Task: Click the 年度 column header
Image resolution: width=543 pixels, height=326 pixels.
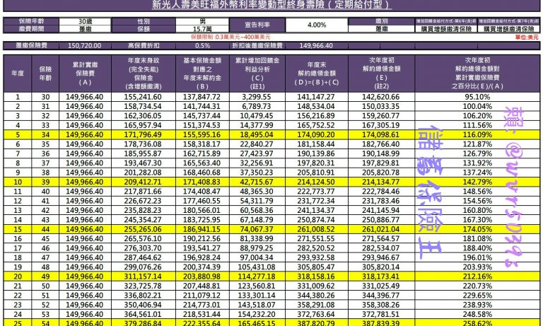Action: 17,73
